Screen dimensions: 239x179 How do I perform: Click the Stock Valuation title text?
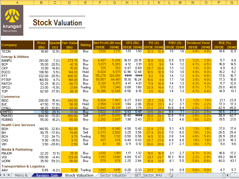coord(57,22)
